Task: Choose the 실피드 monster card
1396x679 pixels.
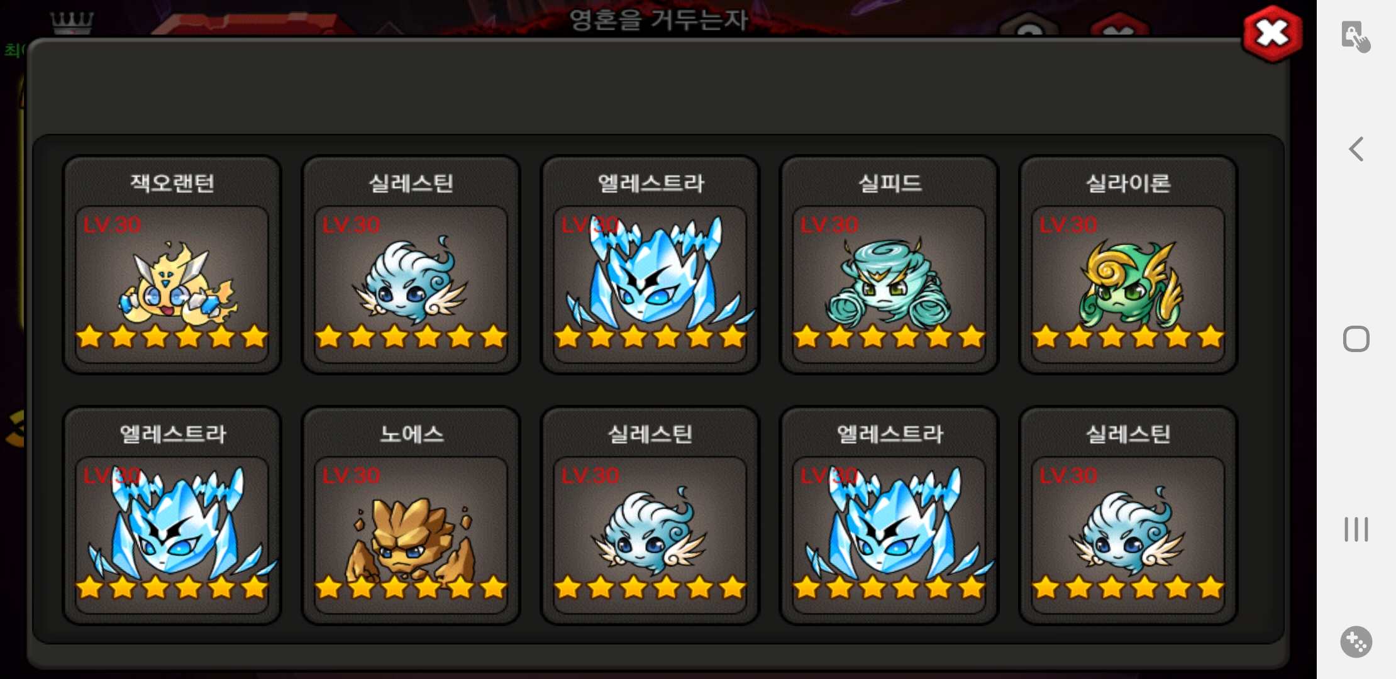Action: click(889, 265)
